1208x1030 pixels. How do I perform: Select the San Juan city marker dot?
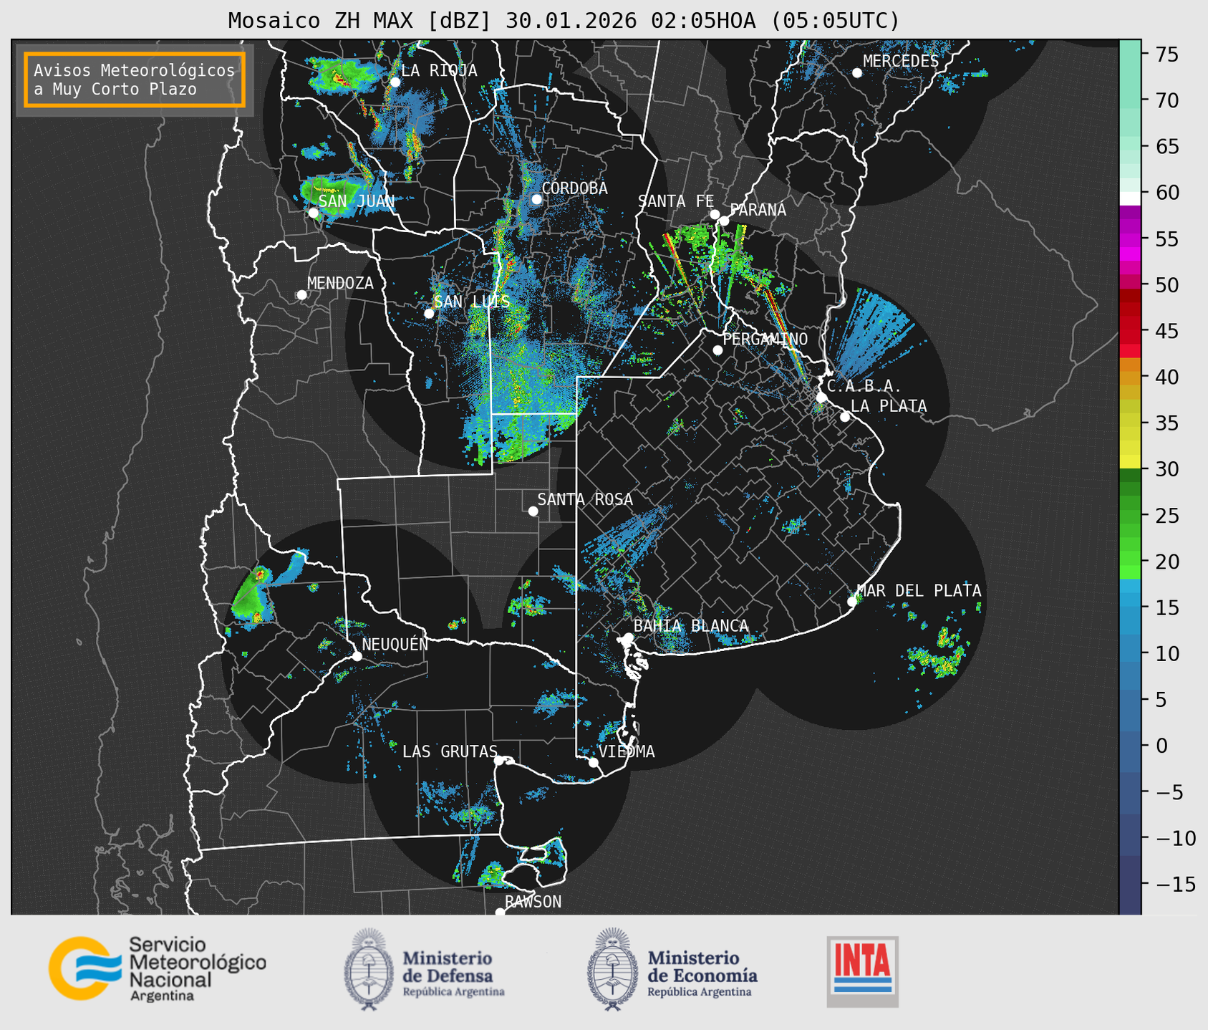pos(313,213)
